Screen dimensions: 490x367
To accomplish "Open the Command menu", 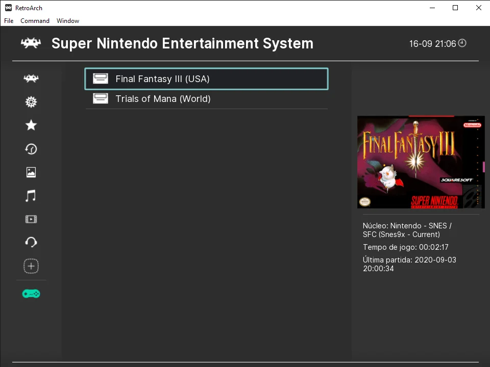I will coord(35,20).
